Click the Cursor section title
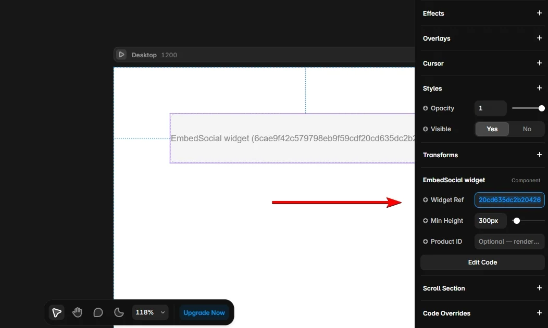 coord(433,63)
